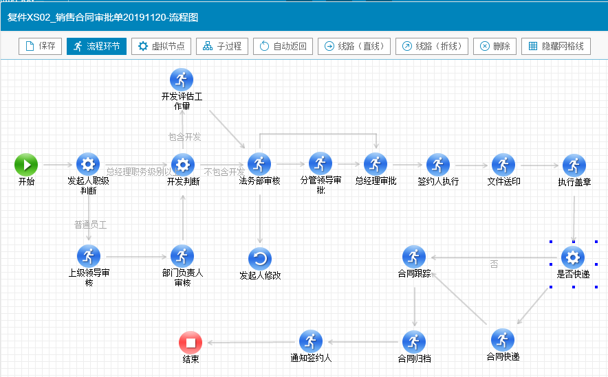This screenshot has width=608, height=377.
Task: Select the 开发评估工作单 node
Action: [x=182, y=80]
